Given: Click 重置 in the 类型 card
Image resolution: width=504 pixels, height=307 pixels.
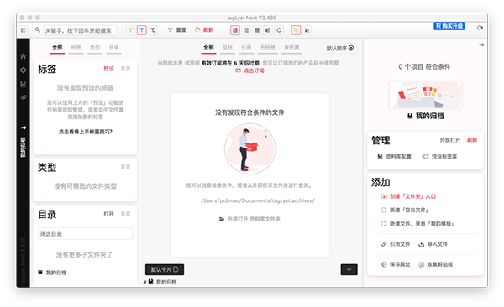Looking at the screenshot, I should click(x=126, y=167).
